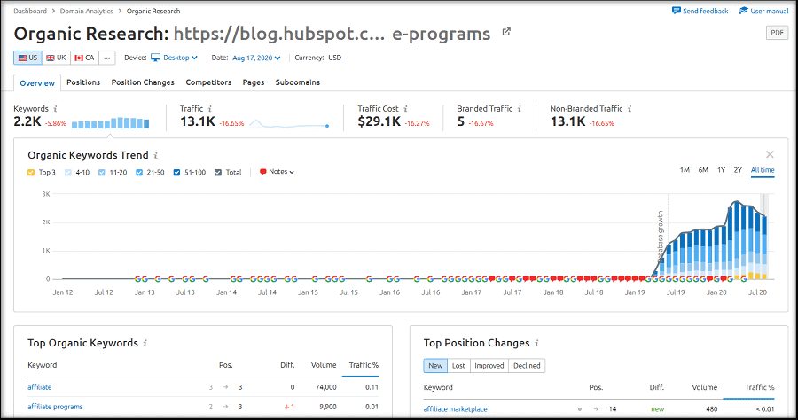
Task: Open the Device Desktop dropdown
Action: click(x=174, y=58)
